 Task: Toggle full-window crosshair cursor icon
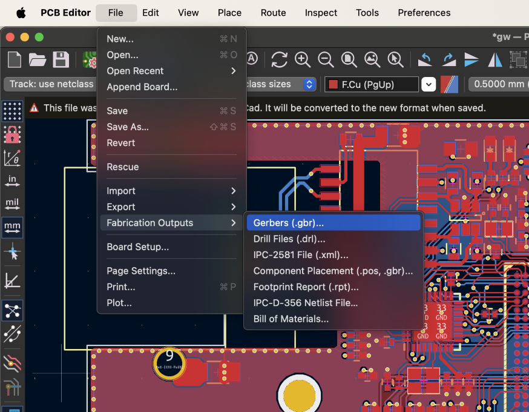coord(13,251)
